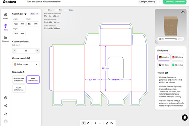Increase thickness with plus stepper

coord(37,51)
